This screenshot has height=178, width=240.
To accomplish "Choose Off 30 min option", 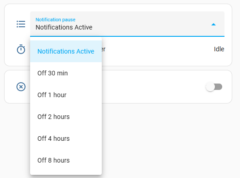I will (x=66, y=73).
